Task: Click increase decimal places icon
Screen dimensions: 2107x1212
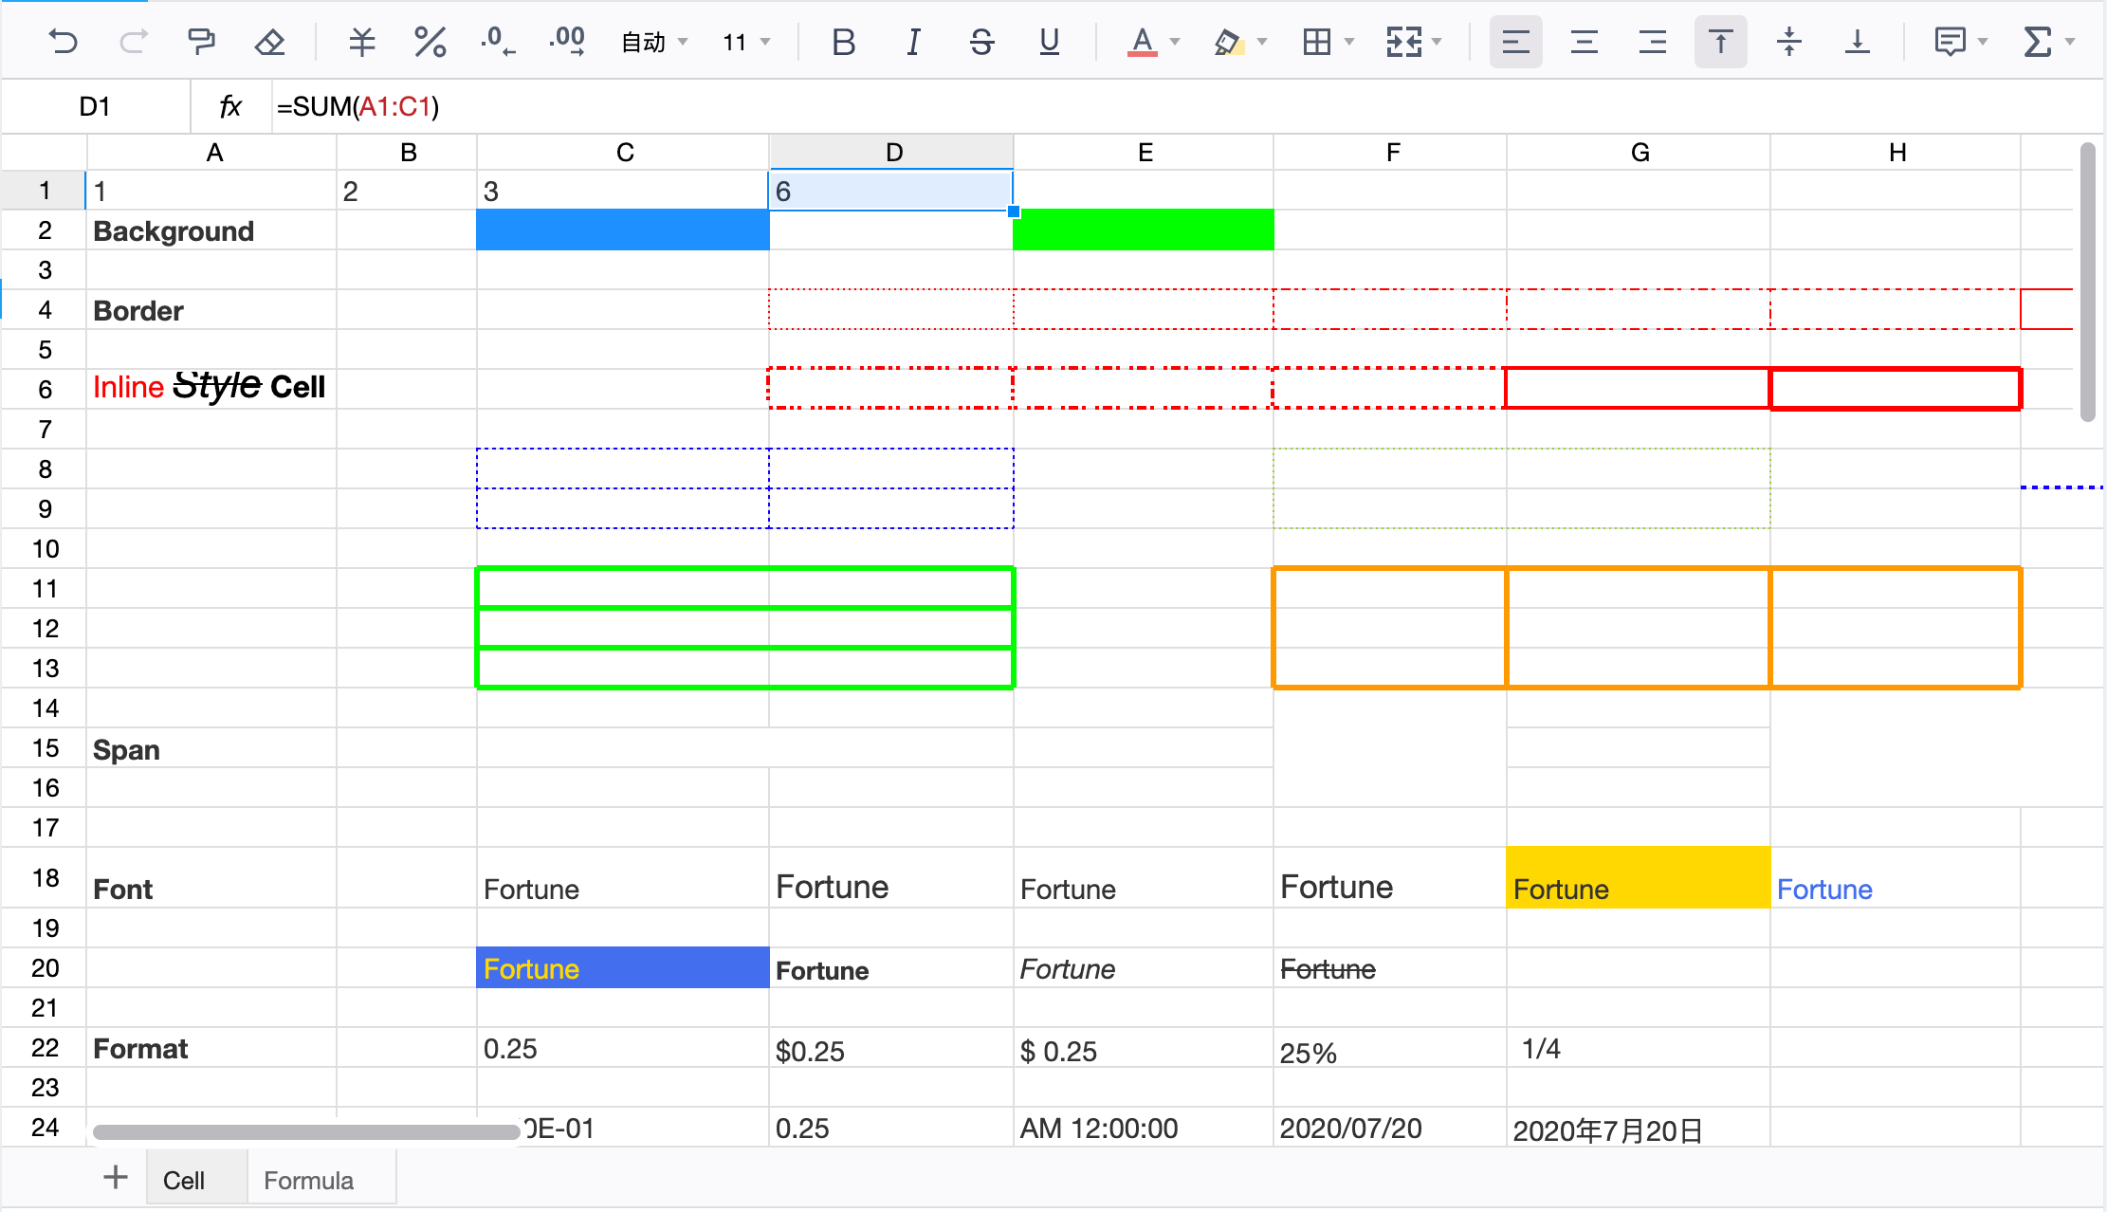Action: point(567,42)
